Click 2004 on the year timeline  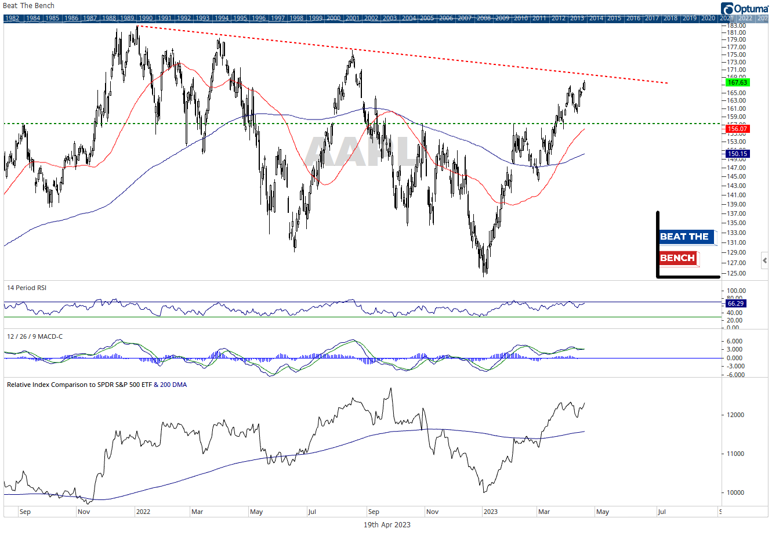tap(408, 18)
